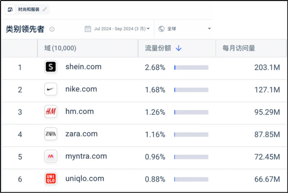
Task: Click the Myntra logo icon
Action: (x=50, y=156)
